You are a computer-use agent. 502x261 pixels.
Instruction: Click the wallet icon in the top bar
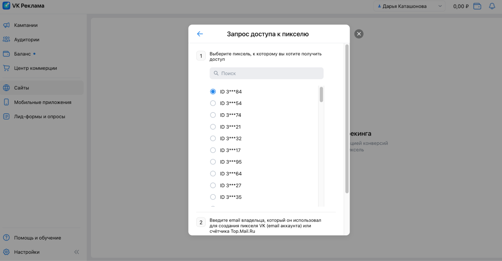click(x=477, y=6)
